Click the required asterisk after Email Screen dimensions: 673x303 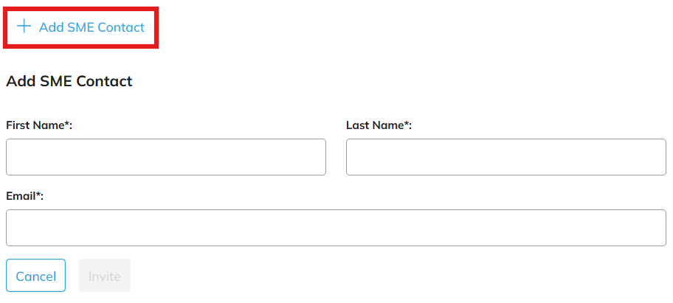click(x=38, y=194)
